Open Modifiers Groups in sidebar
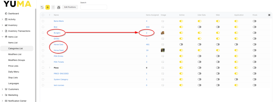Screen dimensions: 277x102 click(17, 60)
